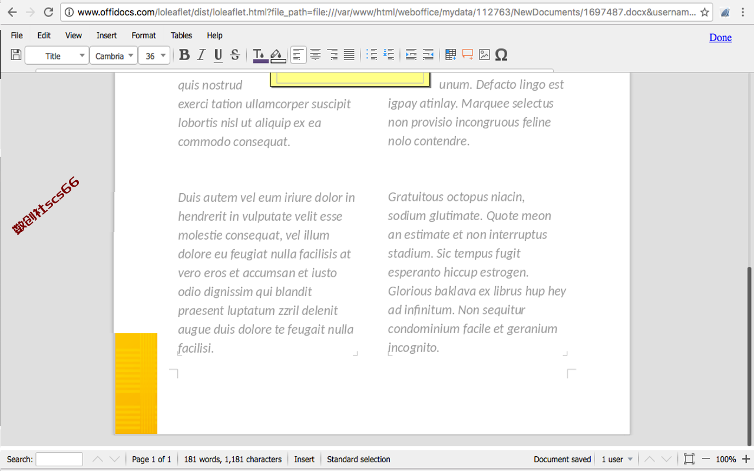Click the vertical scrollbar thumb
The height and width of the screenshot is (471, 754).
click(750, 356)
